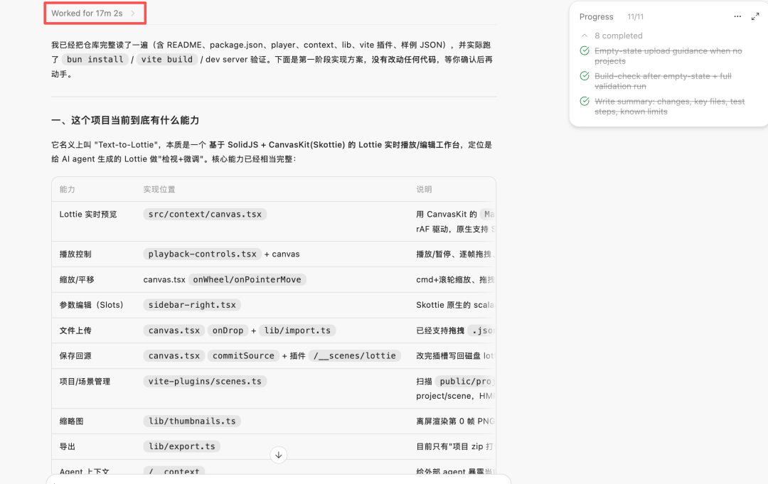Select the 'Write summary: changes, key files' task

point(670,106)
